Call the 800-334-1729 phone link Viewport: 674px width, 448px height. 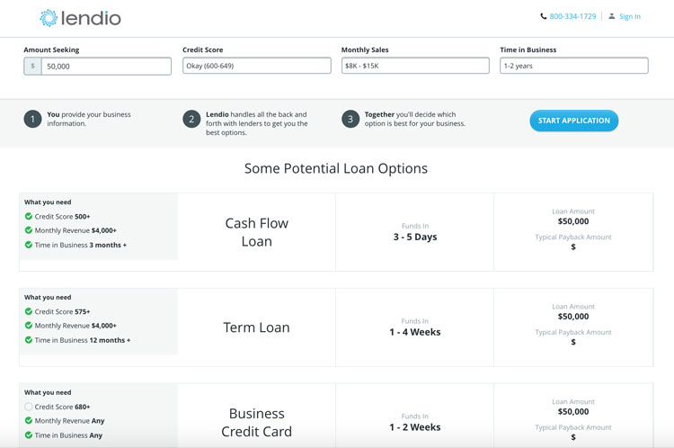tap(572, 16)
